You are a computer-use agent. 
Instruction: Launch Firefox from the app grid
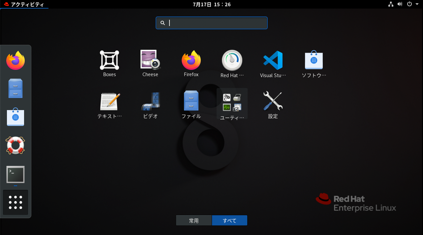tap(191, 64)
